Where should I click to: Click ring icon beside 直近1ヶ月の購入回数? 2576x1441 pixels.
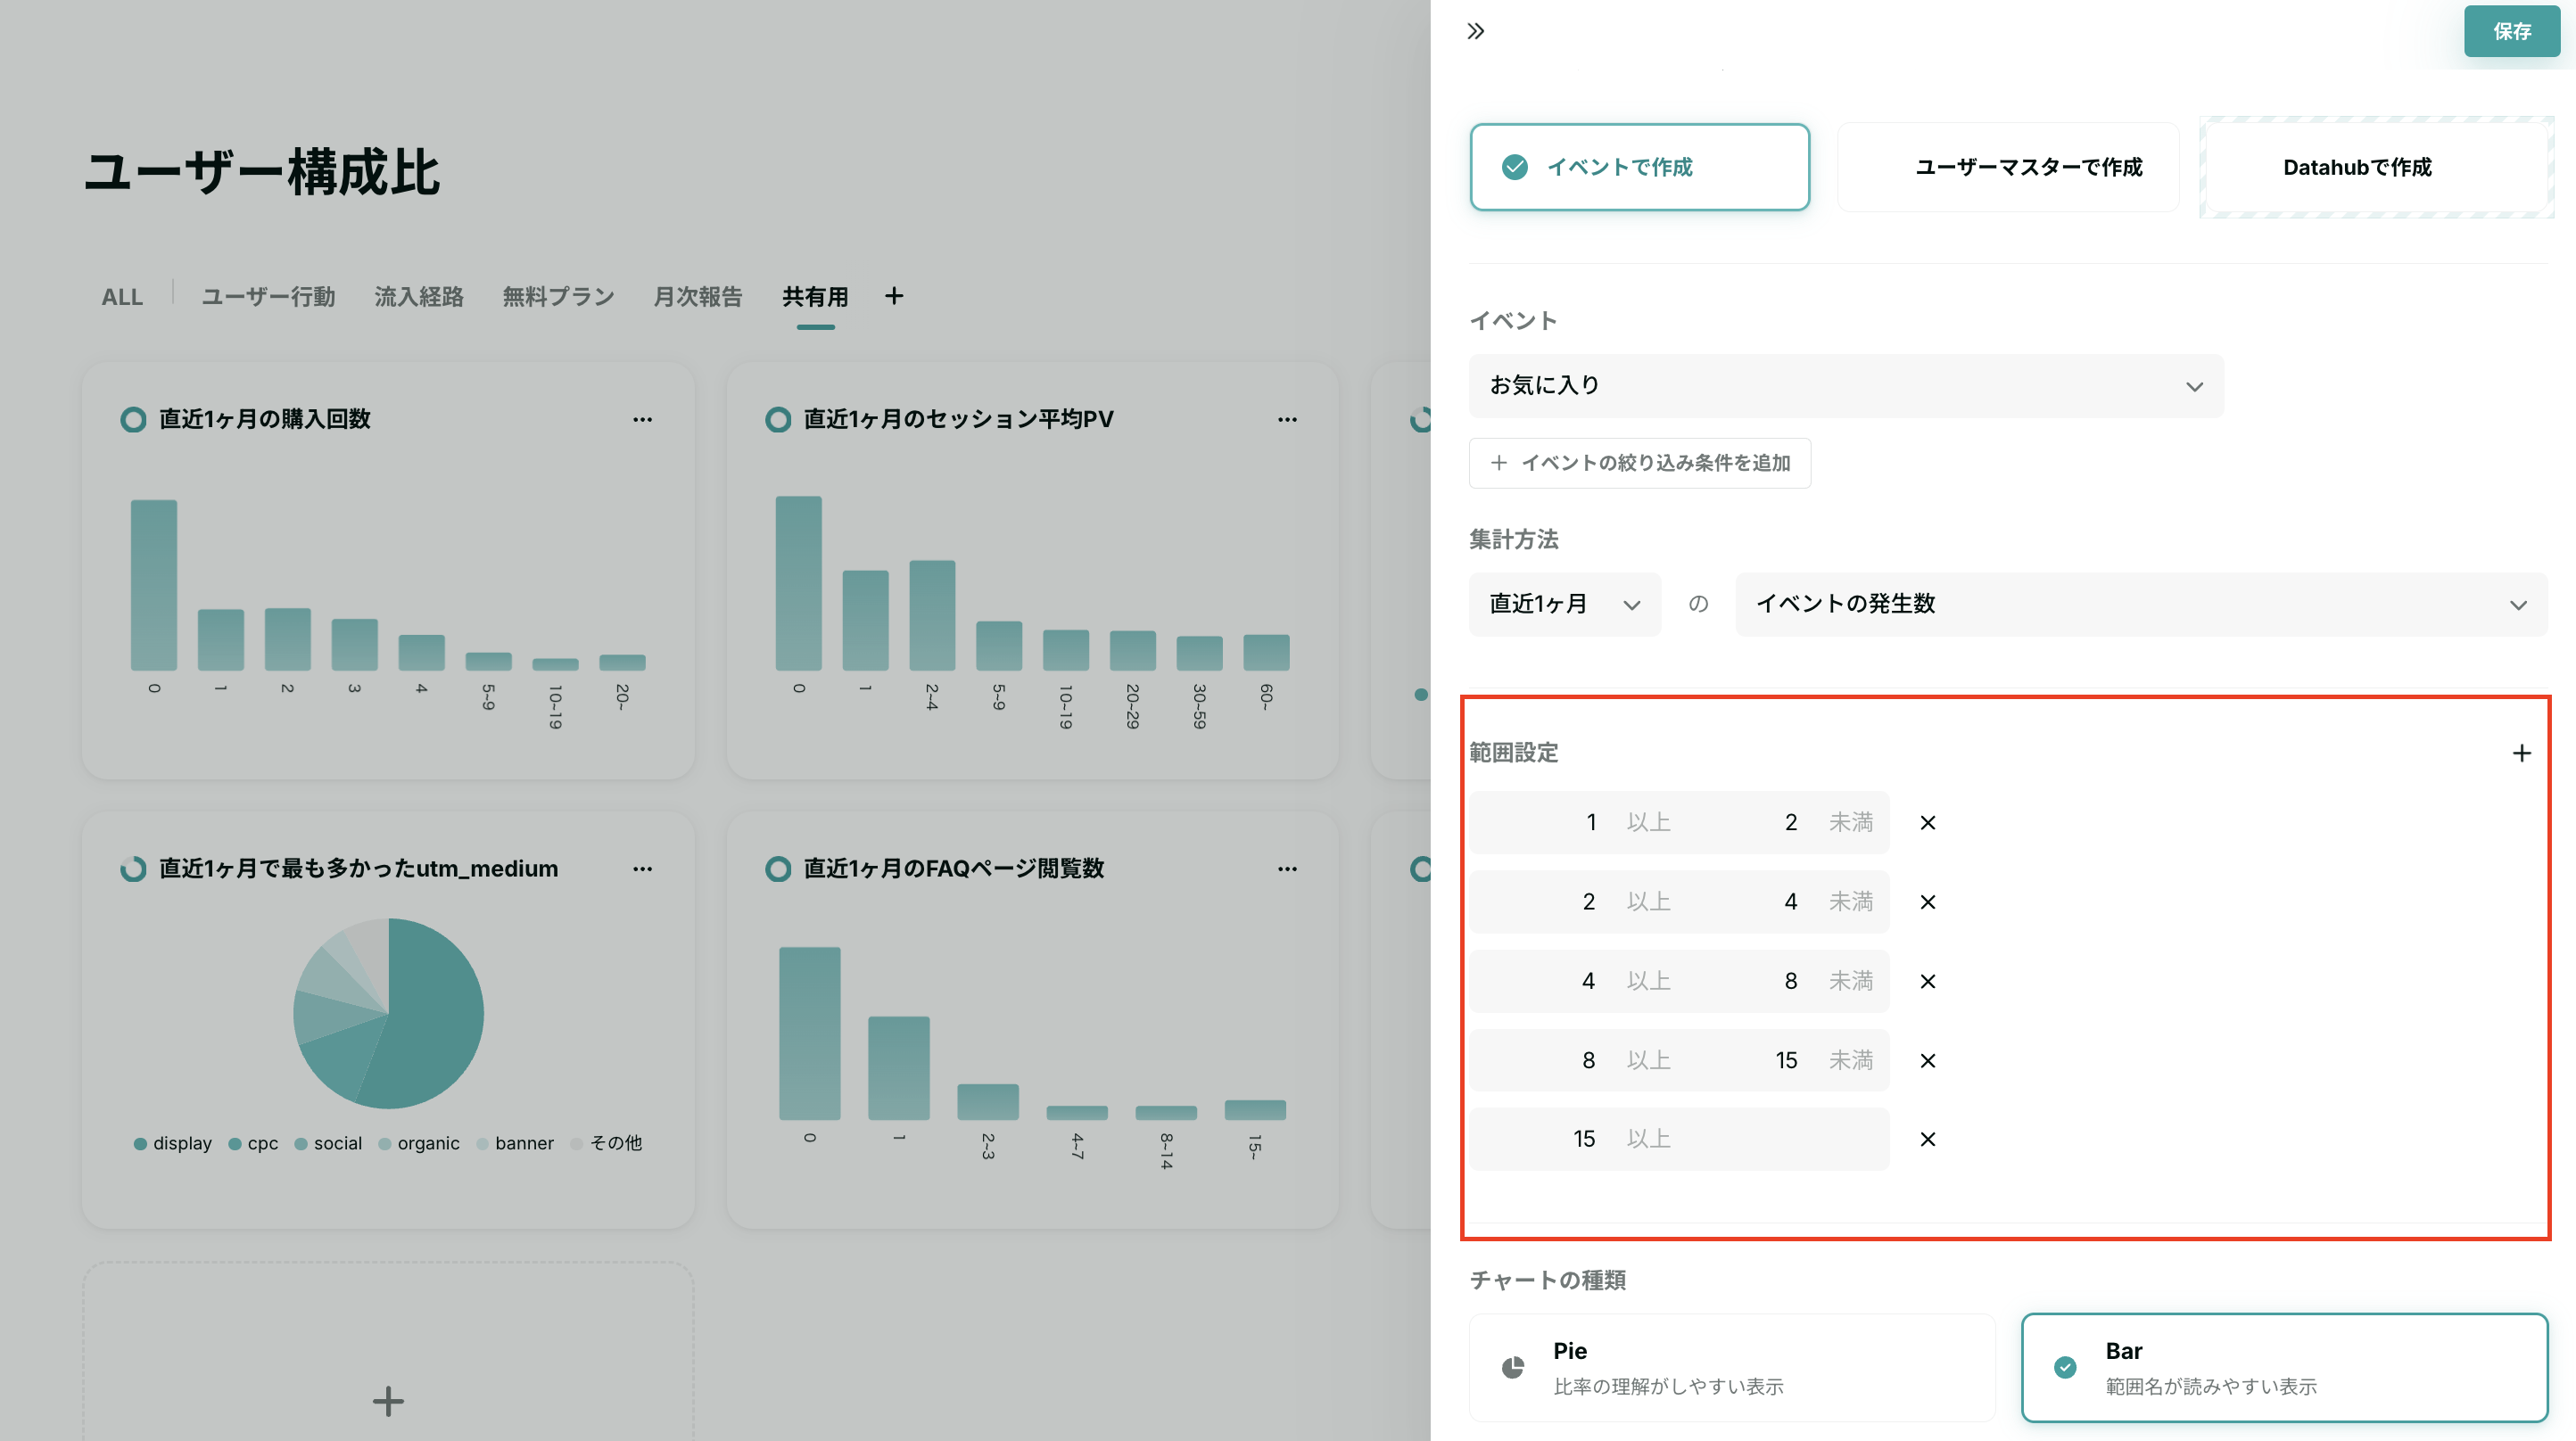tap(133, 420)
